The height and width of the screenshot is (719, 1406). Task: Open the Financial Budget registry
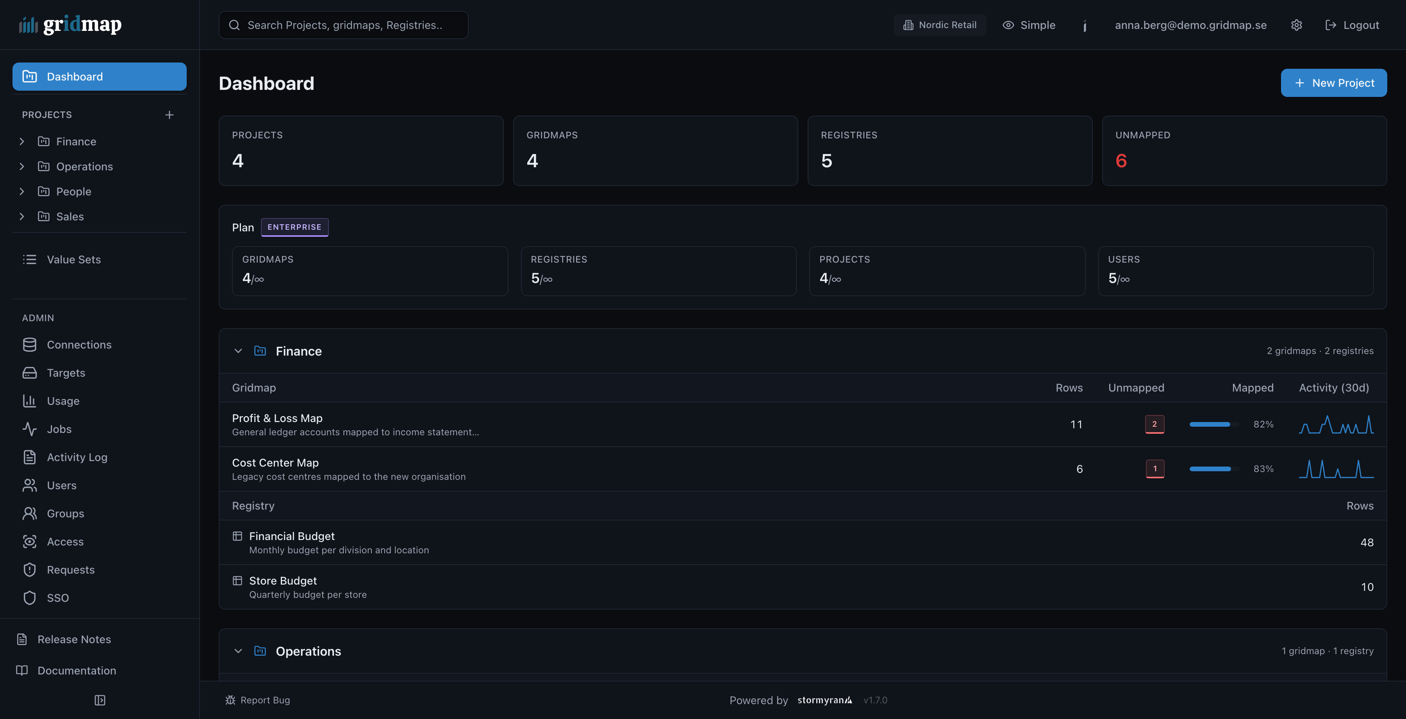[291, 536]
